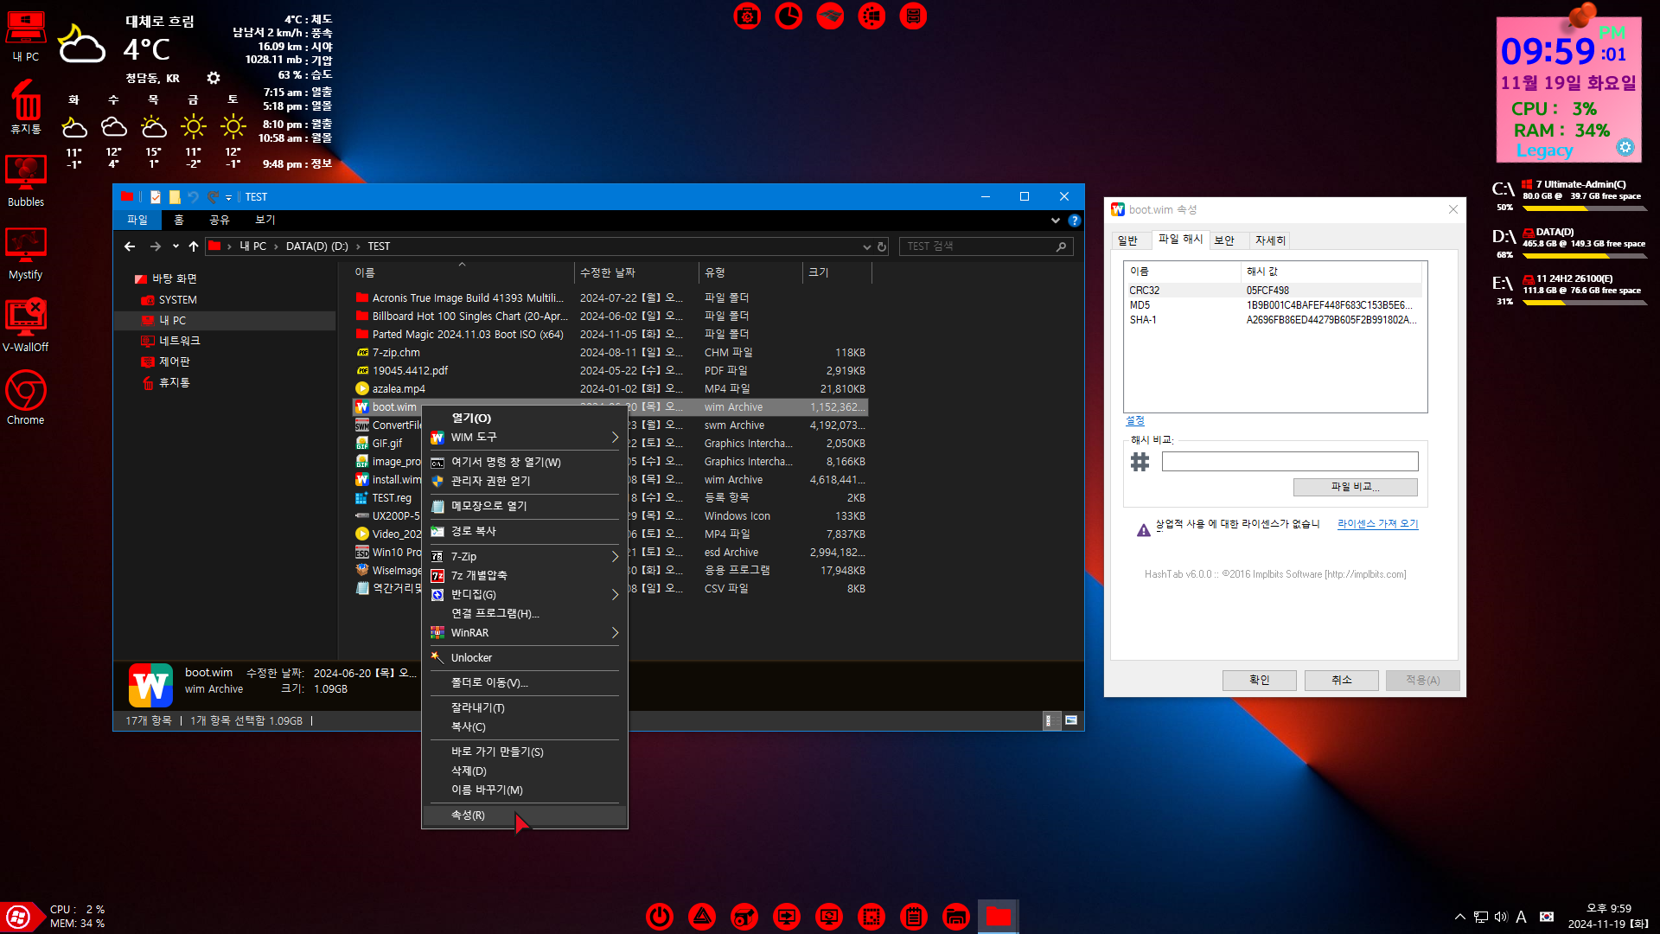Open the 설정 link in HashTab
This screenshot has height=934, width=1660.
pyautogui.click(x=1135, y=421)
